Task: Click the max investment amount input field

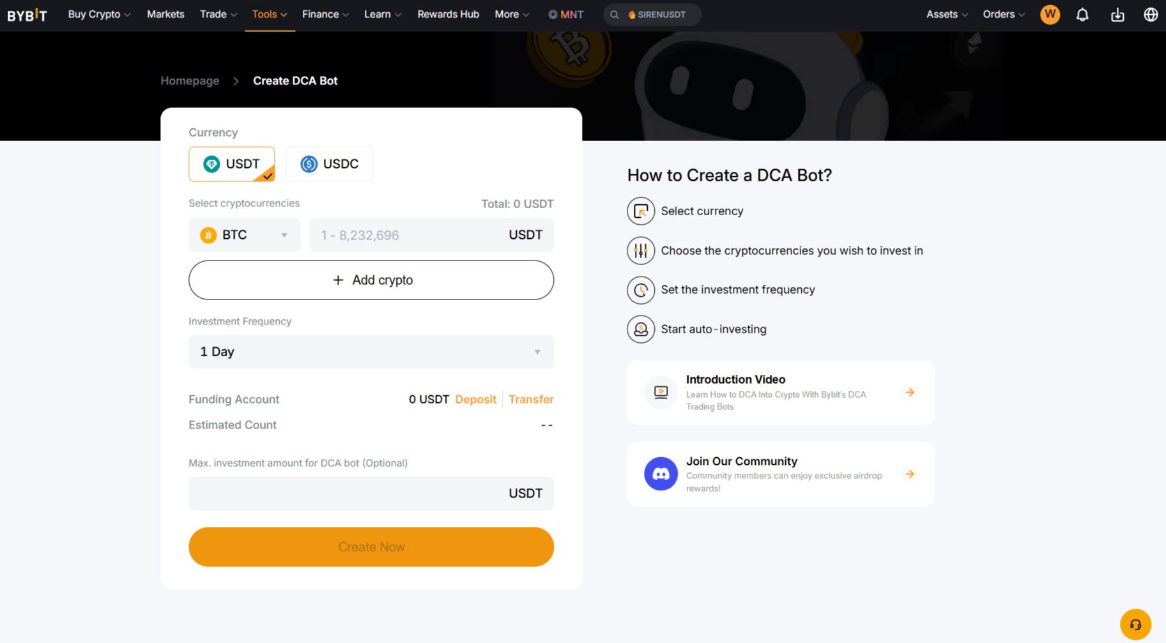Action: point(371,493)
